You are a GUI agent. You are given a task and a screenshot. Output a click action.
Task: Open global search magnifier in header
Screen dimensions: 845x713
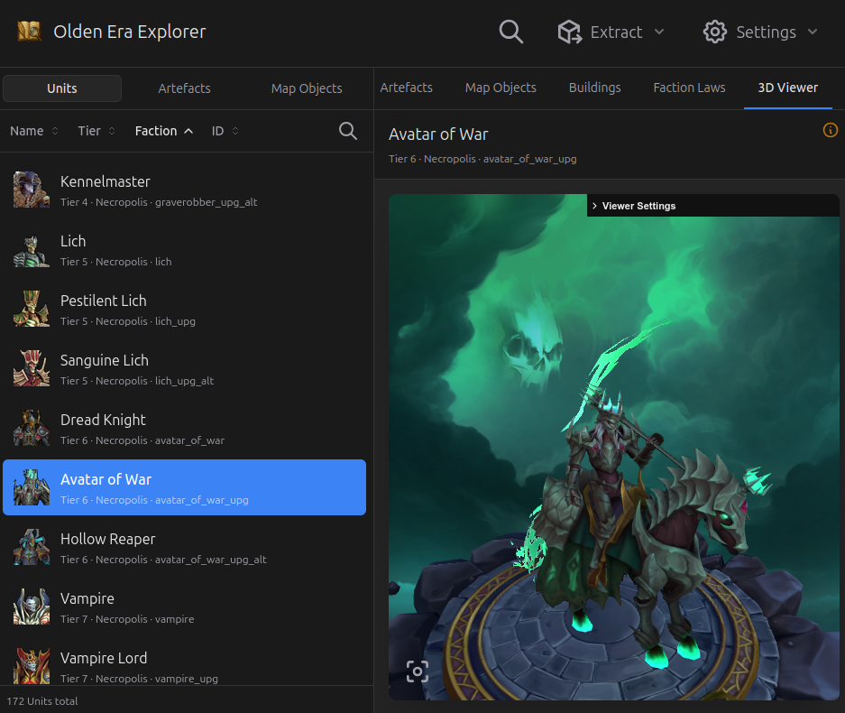click(511, 32)
